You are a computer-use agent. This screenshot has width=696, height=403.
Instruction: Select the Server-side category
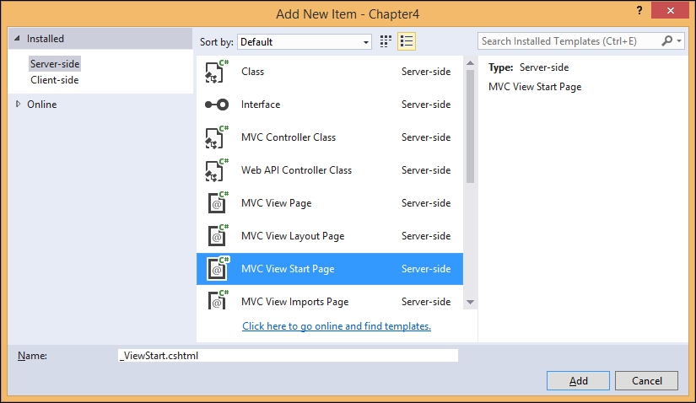point(55,64)
